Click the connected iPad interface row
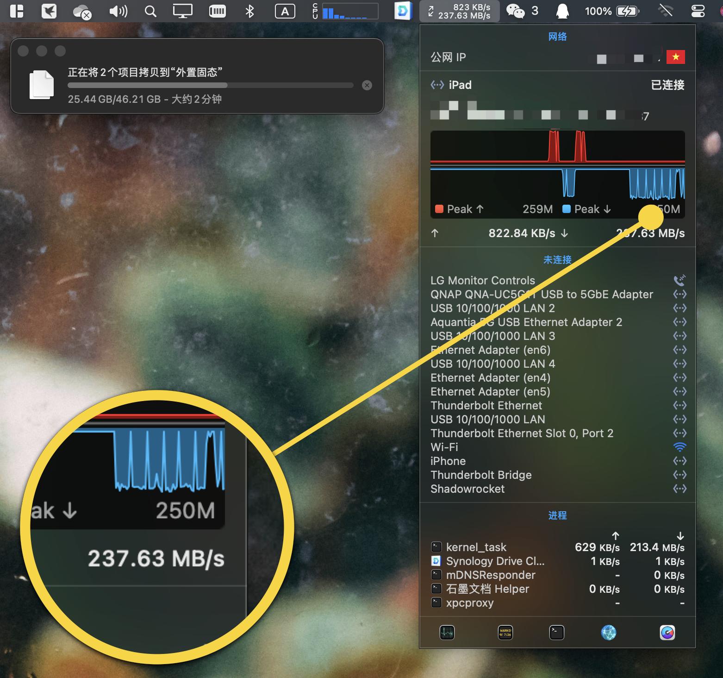The image size is (723, 678). click(x=557, y=85)
